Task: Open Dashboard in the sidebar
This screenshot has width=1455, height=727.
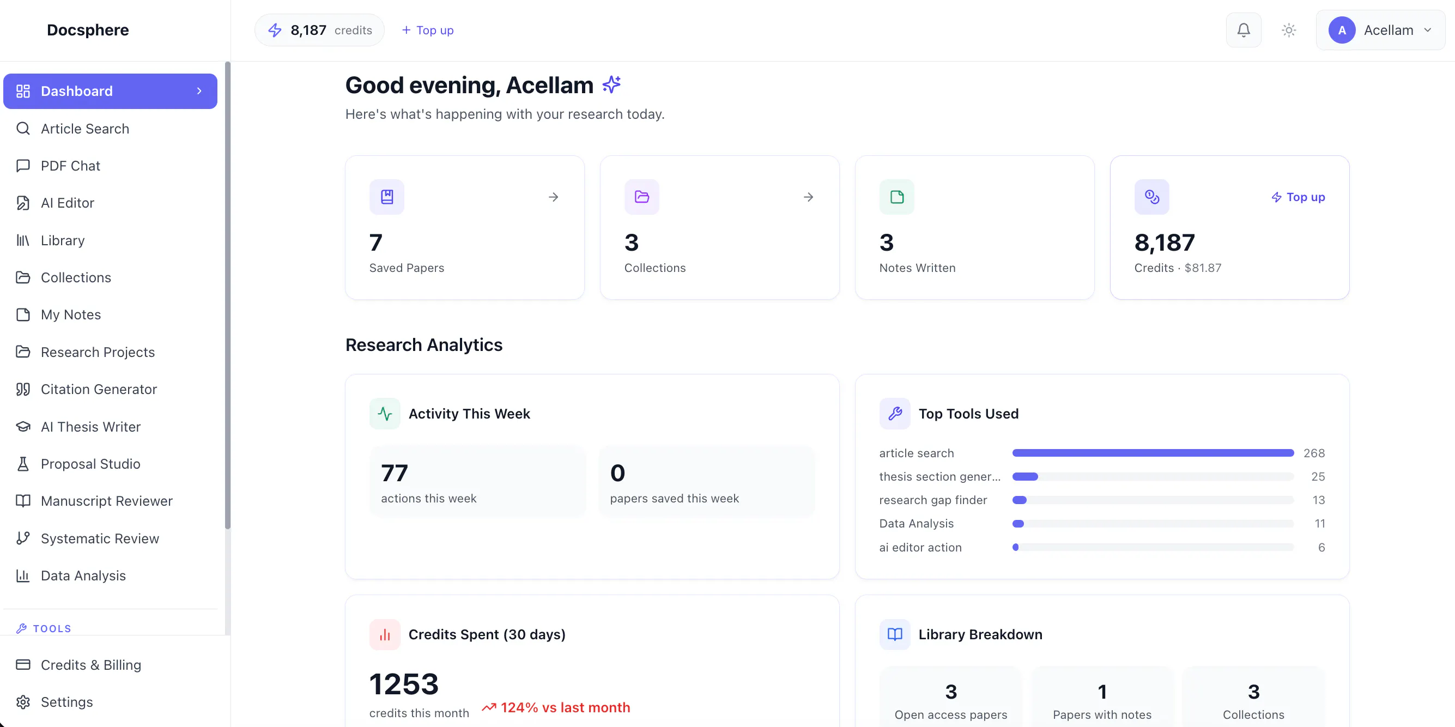Action: point(110,91)
